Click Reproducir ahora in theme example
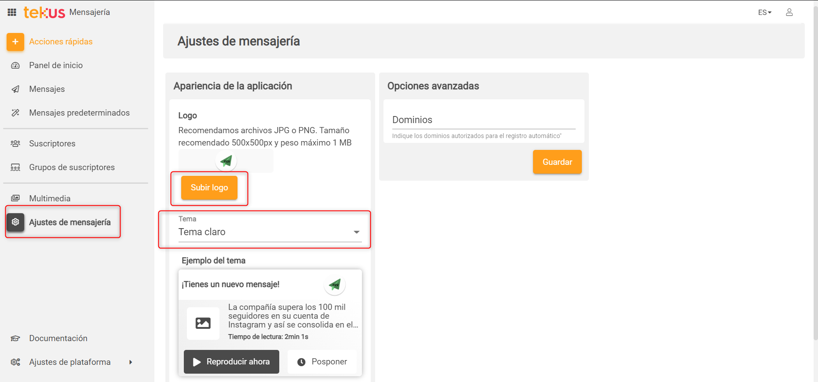This screenshot has width=818, height=382. 231,362
